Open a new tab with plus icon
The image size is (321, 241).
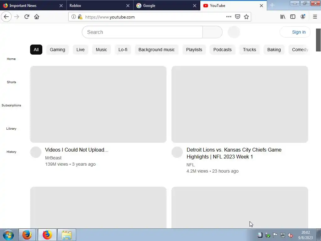click(272, 6)
